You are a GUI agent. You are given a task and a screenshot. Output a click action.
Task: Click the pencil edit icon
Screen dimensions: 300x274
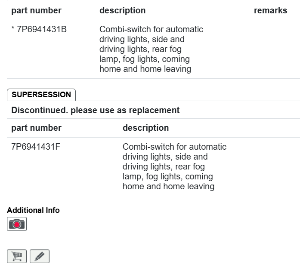[39, 256]
